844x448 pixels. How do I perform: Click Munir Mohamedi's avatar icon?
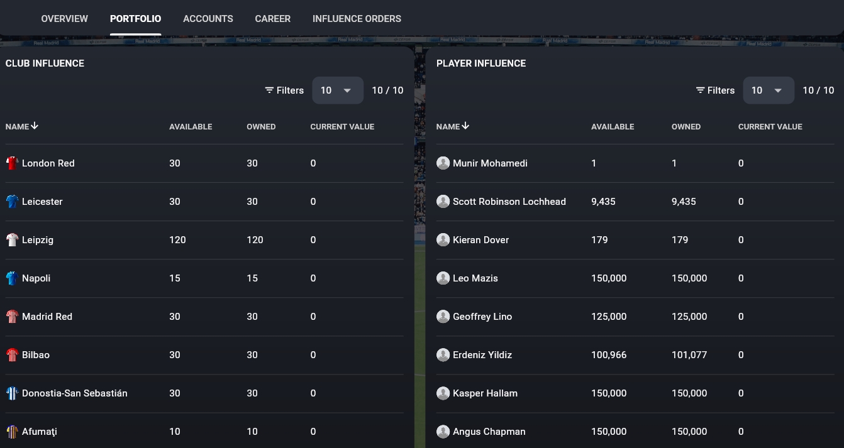(443, 163)
